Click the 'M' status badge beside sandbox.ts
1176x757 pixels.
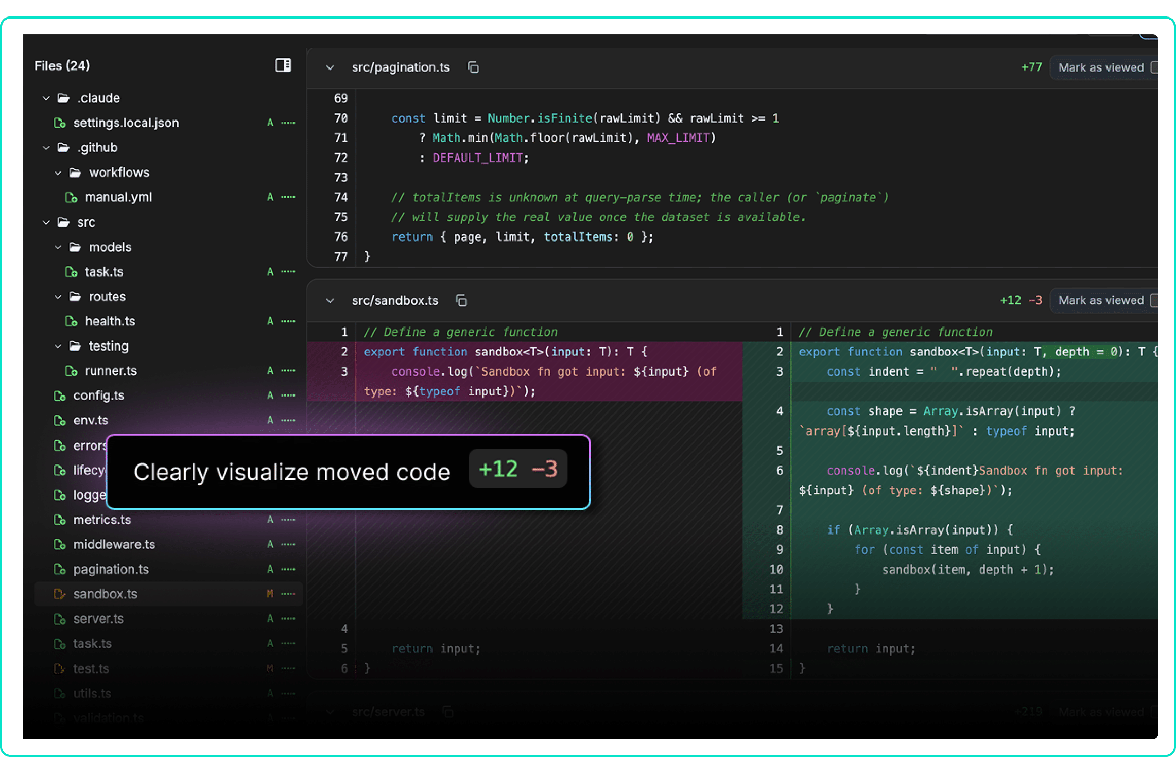coord(270,594)
